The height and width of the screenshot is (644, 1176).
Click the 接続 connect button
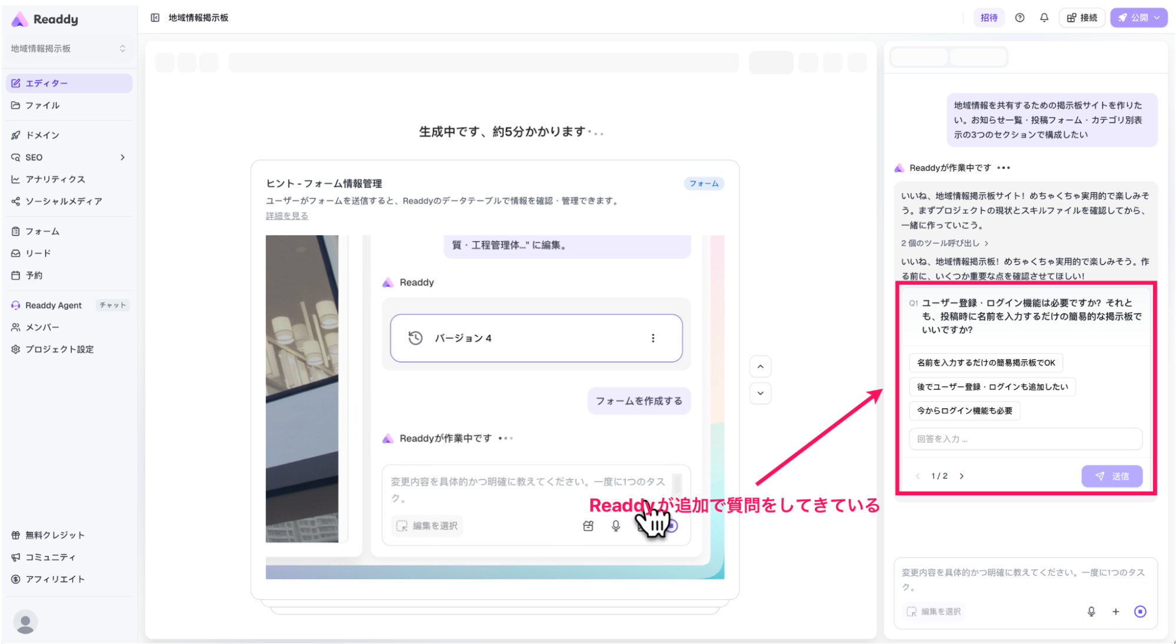[x=1082, y=18]
